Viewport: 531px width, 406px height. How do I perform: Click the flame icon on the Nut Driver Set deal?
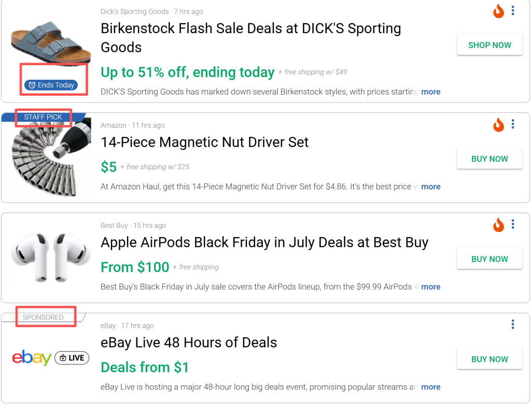[x=498, y=124]
